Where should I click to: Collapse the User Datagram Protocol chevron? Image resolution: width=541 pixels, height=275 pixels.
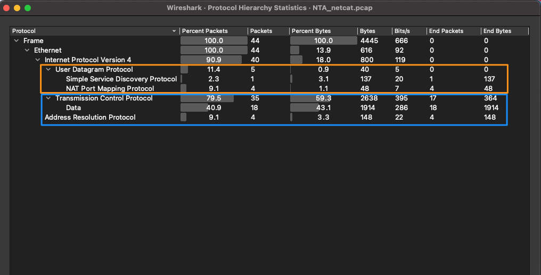coord(48,70)
